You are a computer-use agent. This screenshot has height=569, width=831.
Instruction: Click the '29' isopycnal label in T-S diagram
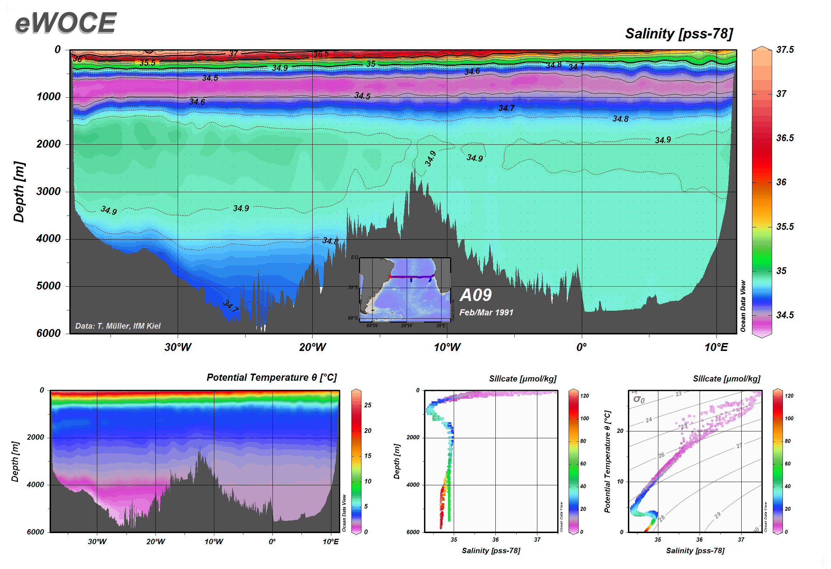tap(718, 515)
